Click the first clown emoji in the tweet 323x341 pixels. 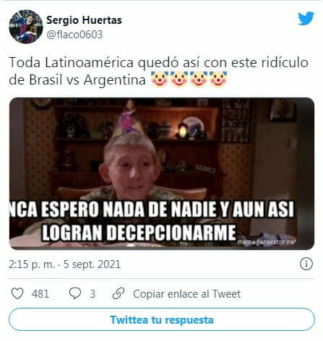point(160,79)
